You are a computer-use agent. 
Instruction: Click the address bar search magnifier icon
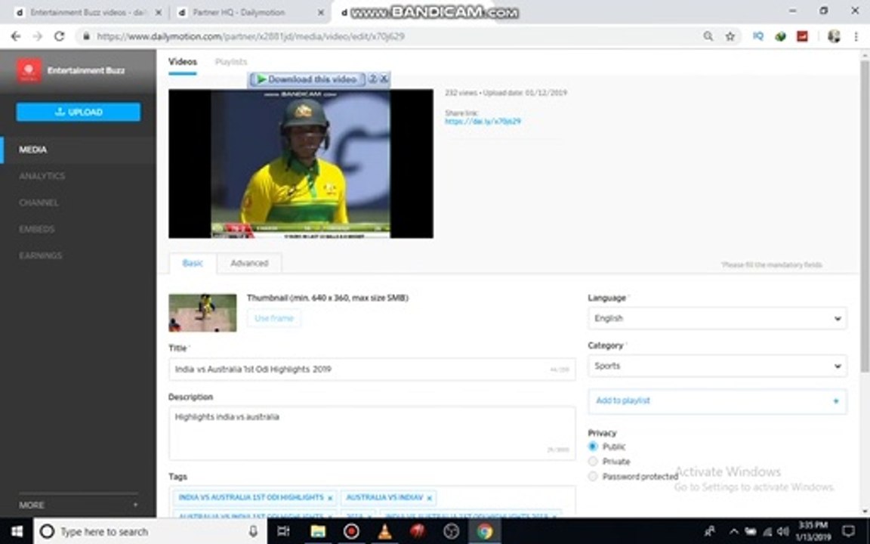pyautogui.click(x=708, y=36)
